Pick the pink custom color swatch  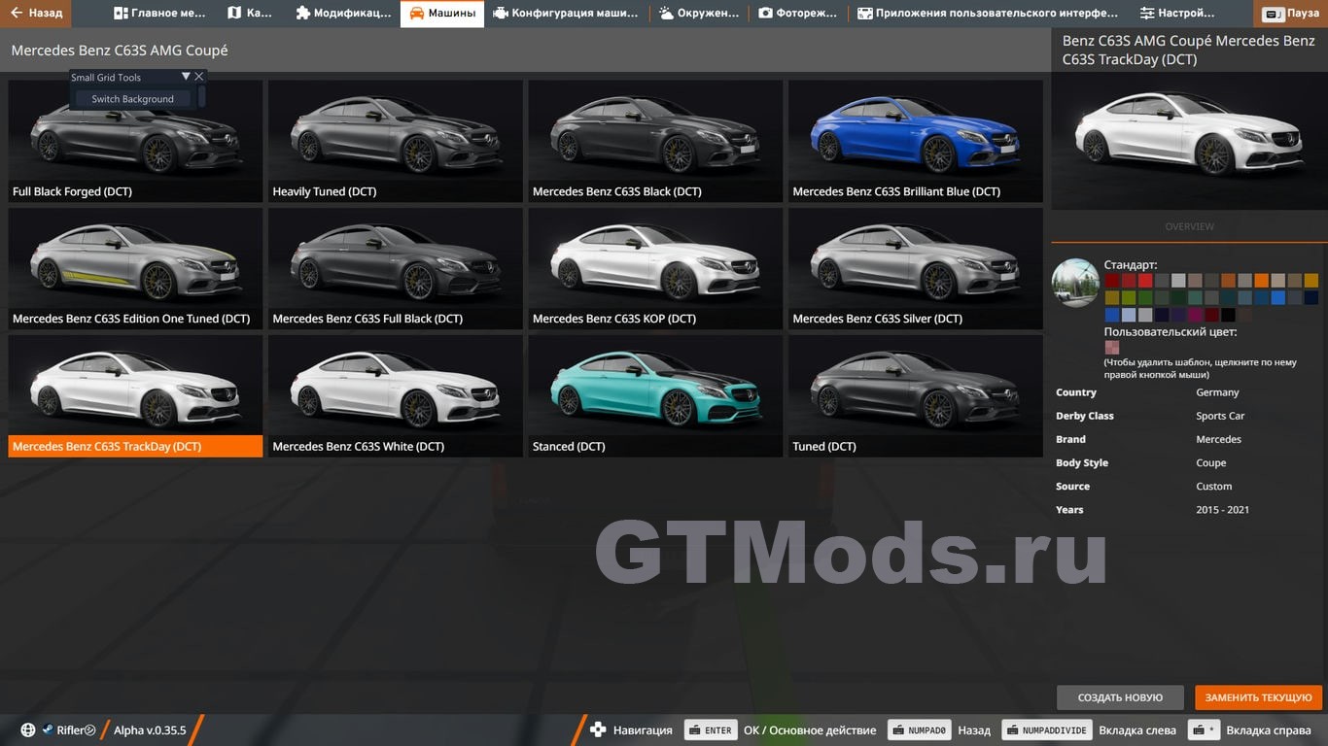click(x=1112, y=348)
